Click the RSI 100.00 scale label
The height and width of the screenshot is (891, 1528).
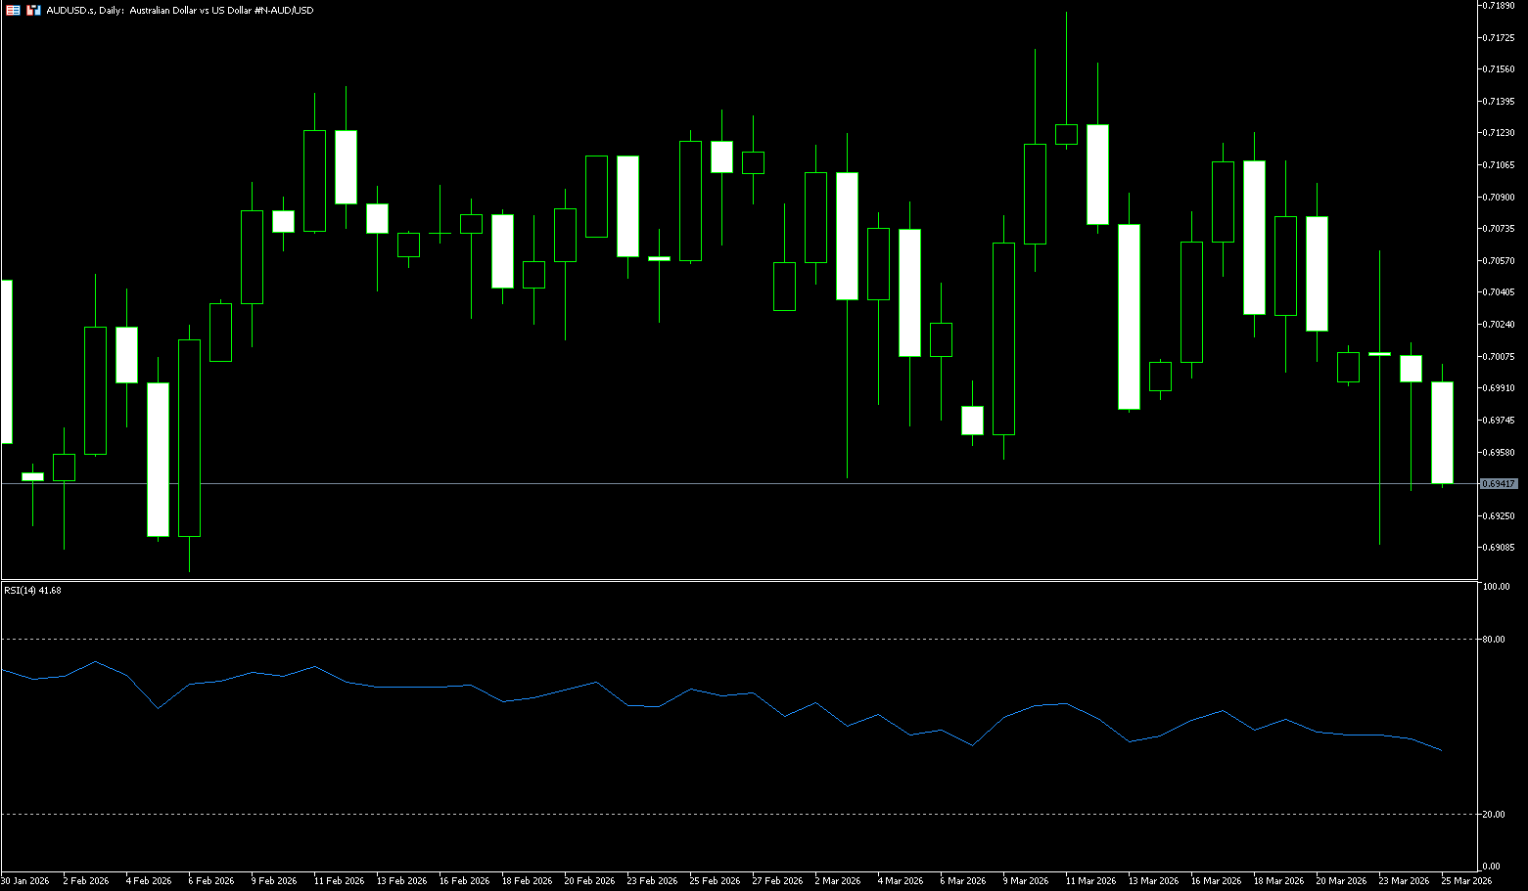(1497, 587)
